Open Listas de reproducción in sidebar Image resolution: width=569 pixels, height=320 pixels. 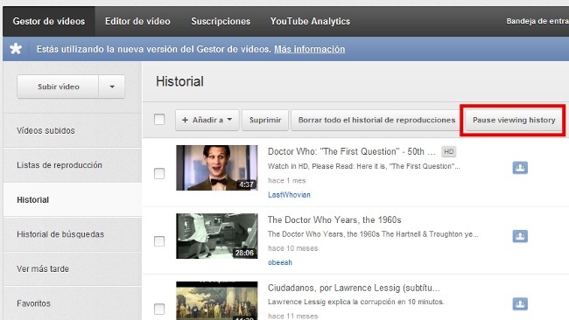[73, 165]
